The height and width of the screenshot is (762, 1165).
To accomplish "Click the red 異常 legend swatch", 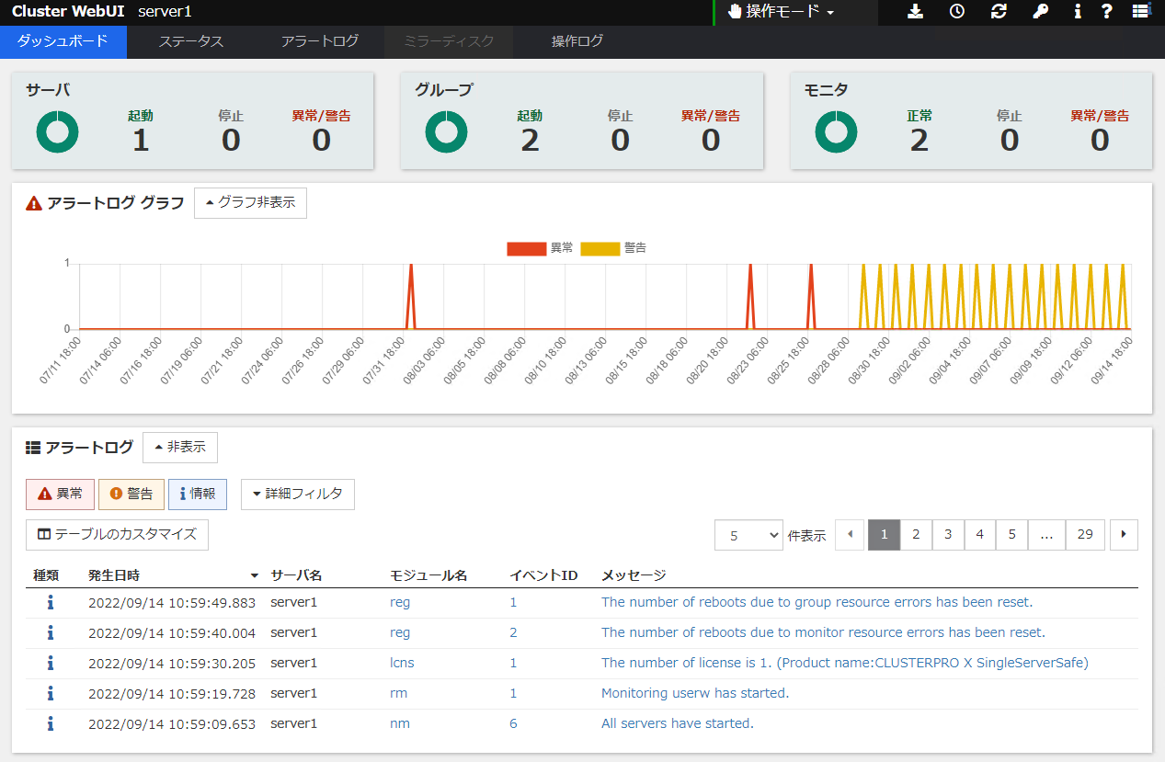I will [526, 248].
